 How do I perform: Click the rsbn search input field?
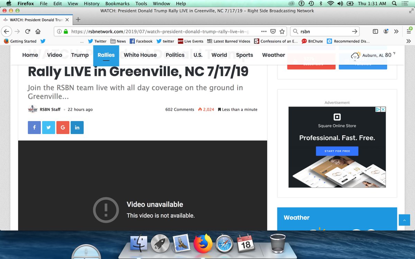click(x=325, y=31)
